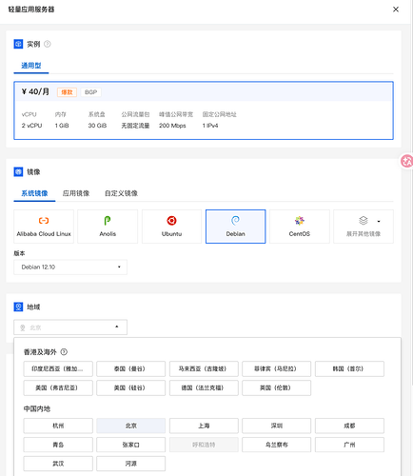
Task: Choose the 乌兰察布 region
Action: point(277,445)
